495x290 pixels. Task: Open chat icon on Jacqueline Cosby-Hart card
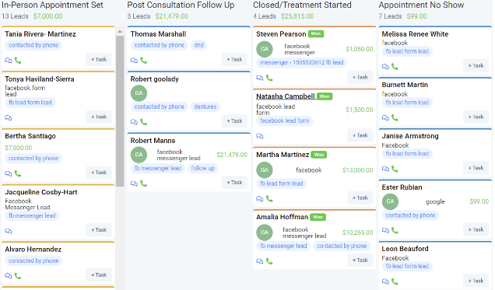9,231
